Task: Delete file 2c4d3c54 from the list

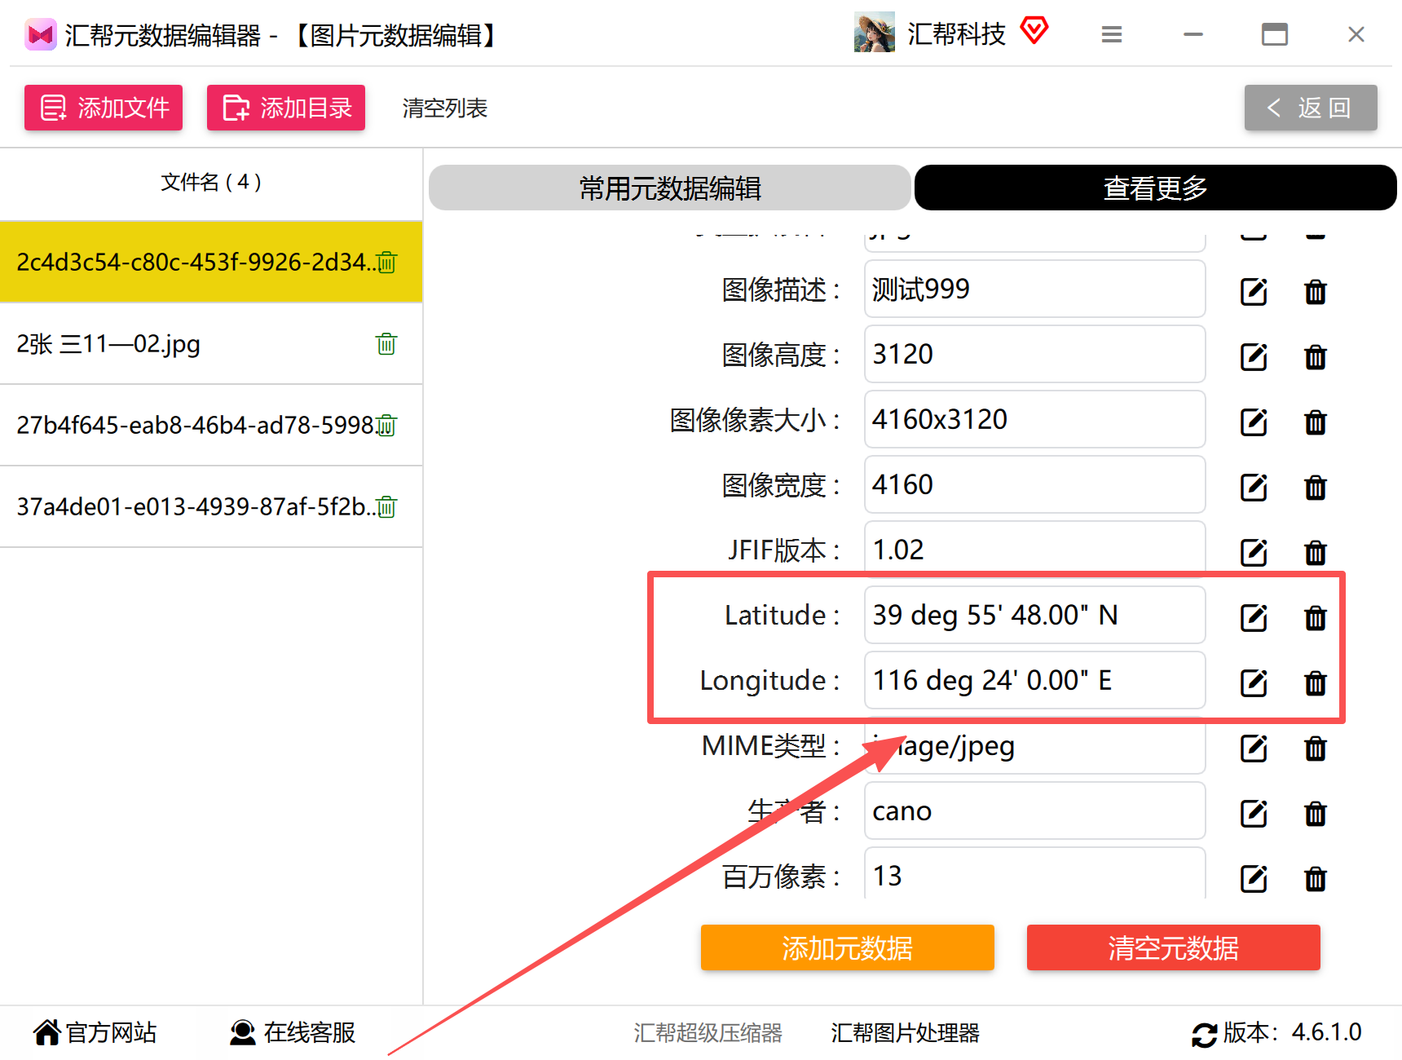Action: (387, 262)
